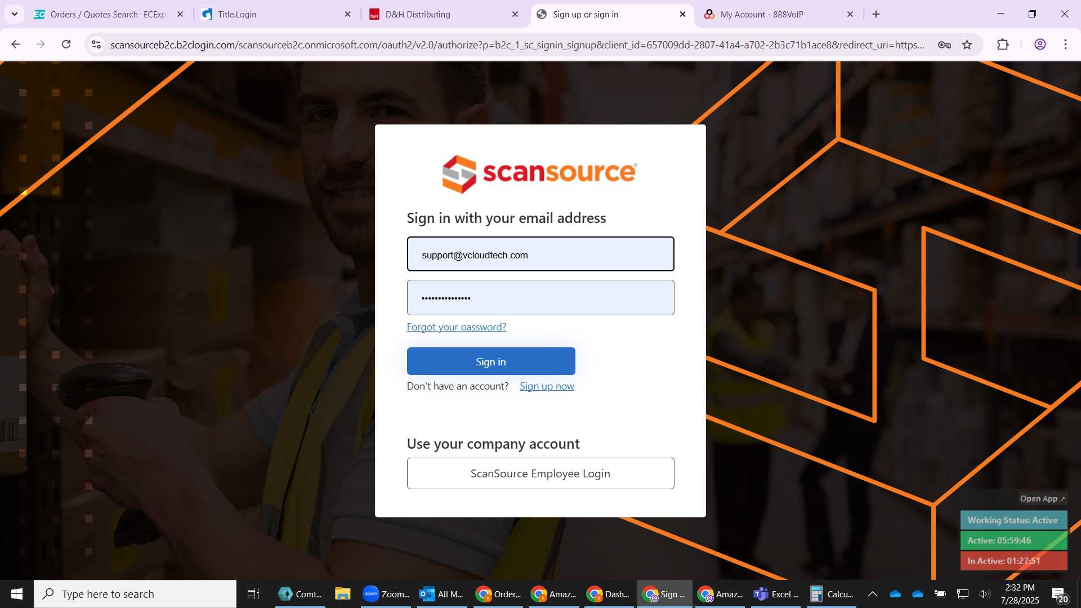This screenshot has width=1081, height=608.
Task: Bookmark this page with the star icon
Action: click(967, 44)
